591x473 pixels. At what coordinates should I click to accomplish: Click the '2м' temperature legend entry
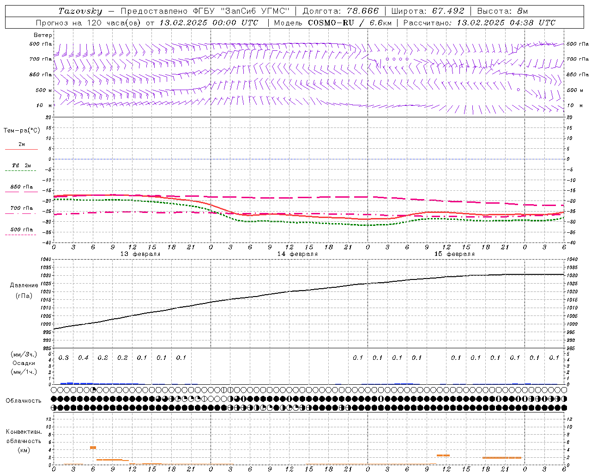[x=22, y=145]
